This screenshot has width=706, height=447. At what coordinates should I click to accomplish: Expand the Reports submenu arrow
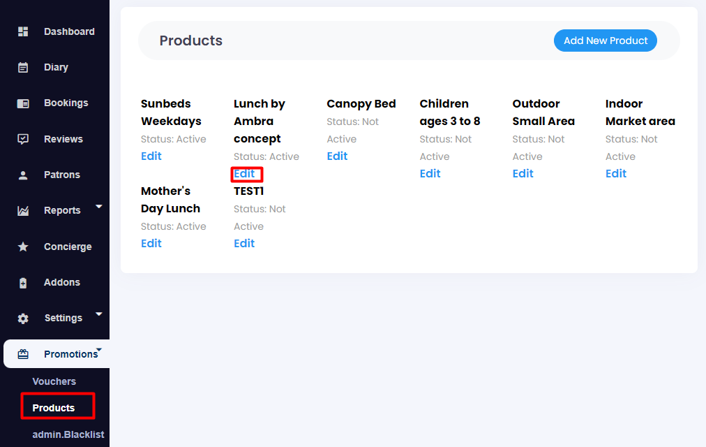tap(99, 206)
